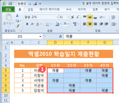Click the 붙여넣기 paste button
Viewport: 119px width, 103px height.
click(x=9, y=20)
